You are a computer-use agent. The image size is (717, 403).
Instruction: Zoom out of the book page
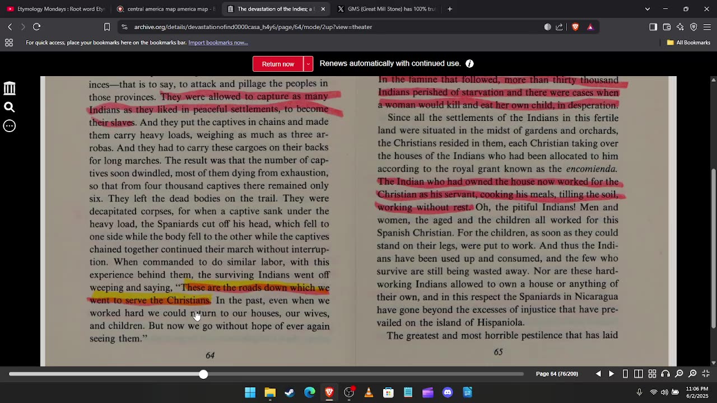click(679, 374)
